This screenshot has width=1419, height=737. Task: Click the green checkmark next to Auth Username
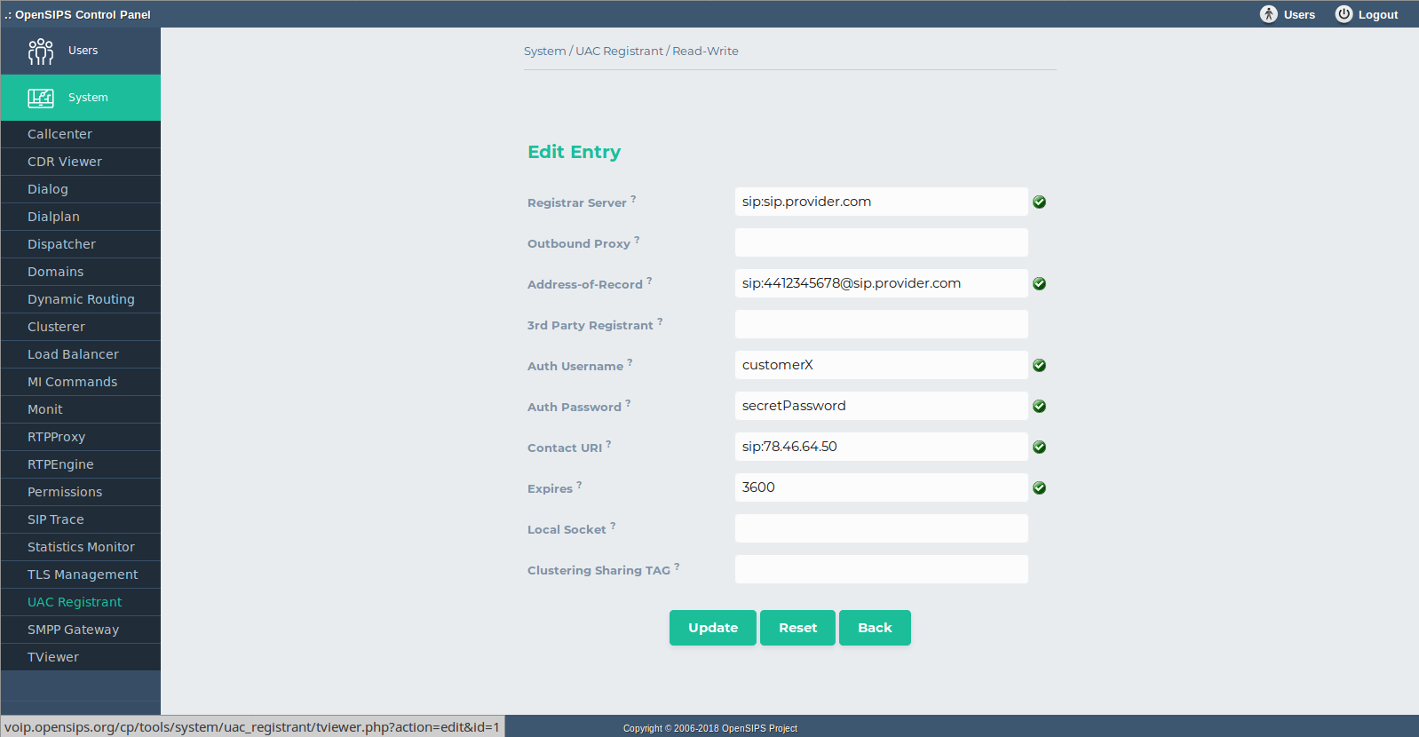click(1040, 366)
